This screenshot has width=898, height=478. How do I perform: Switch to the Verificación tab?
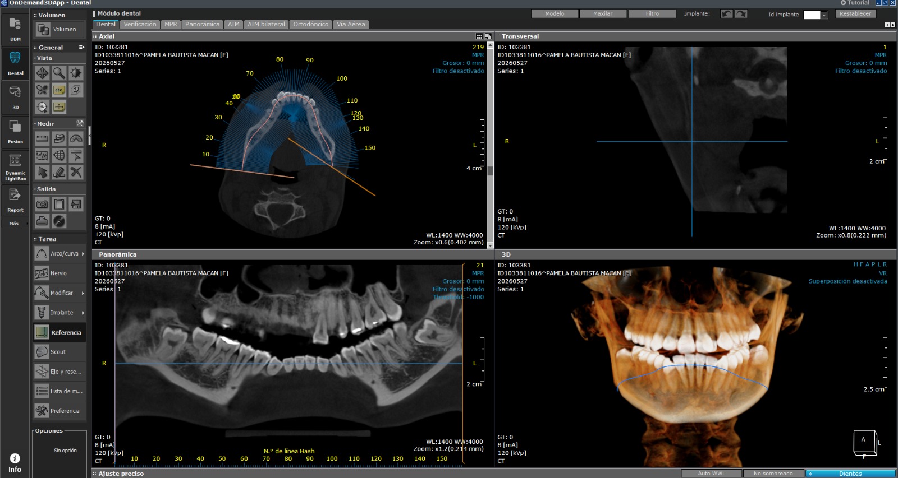click(140, 24)
